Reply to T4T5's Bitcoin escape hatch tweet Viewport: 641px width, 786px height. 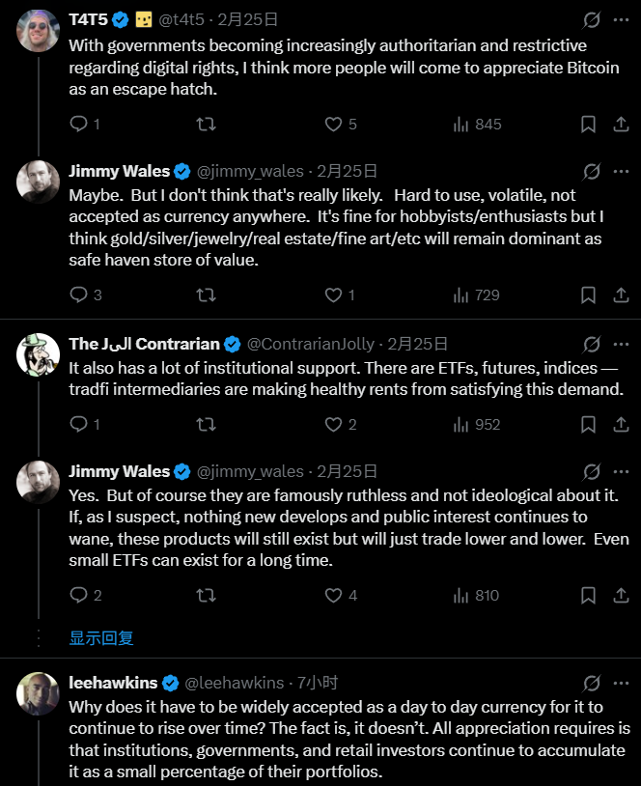point(78,124)
